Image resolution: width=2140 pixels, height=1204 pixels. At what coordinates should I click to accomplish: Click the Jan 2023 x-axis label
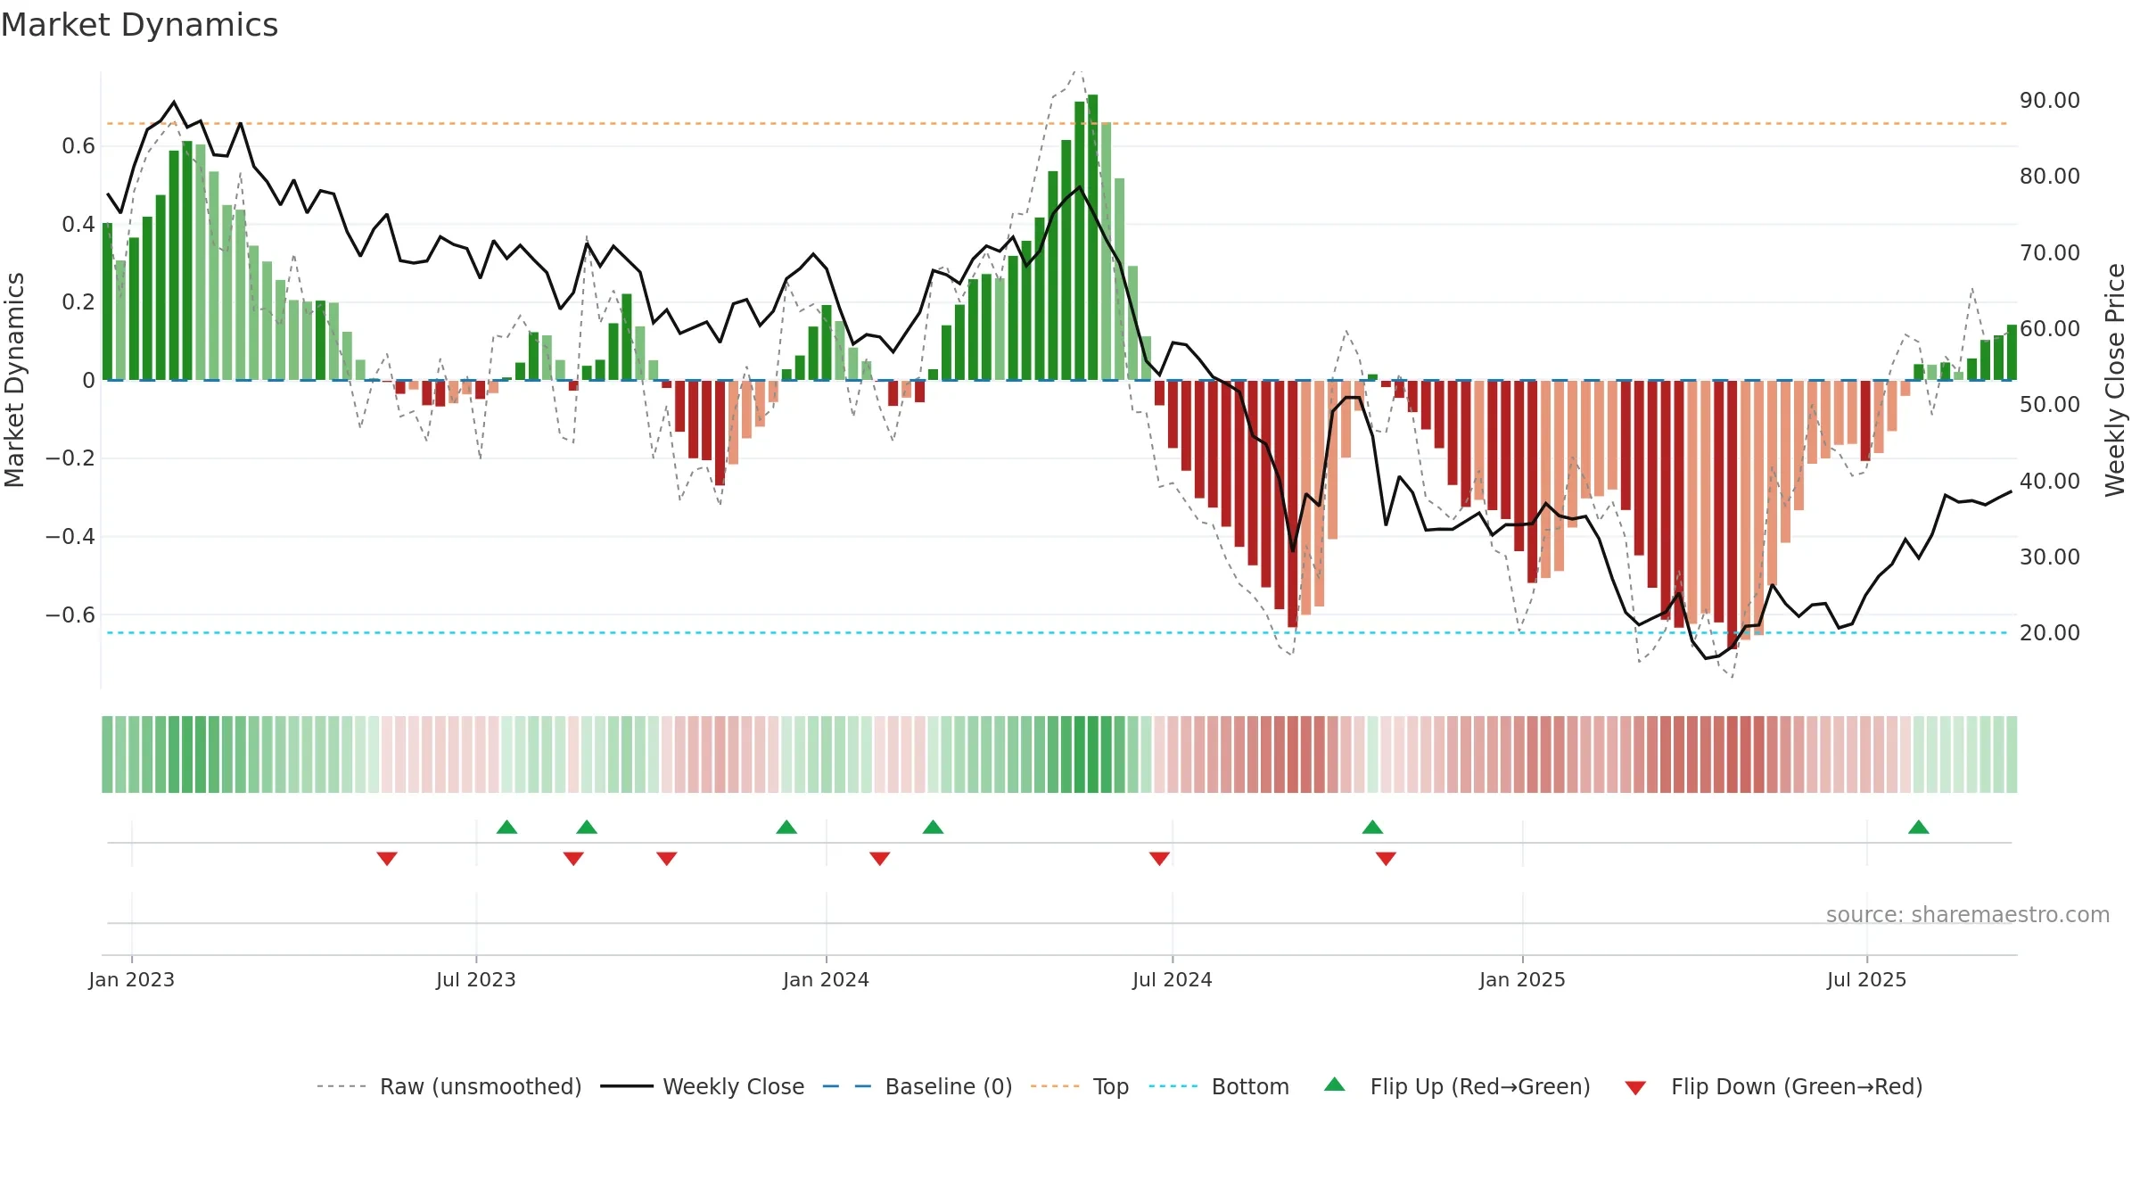coord(132,979)
